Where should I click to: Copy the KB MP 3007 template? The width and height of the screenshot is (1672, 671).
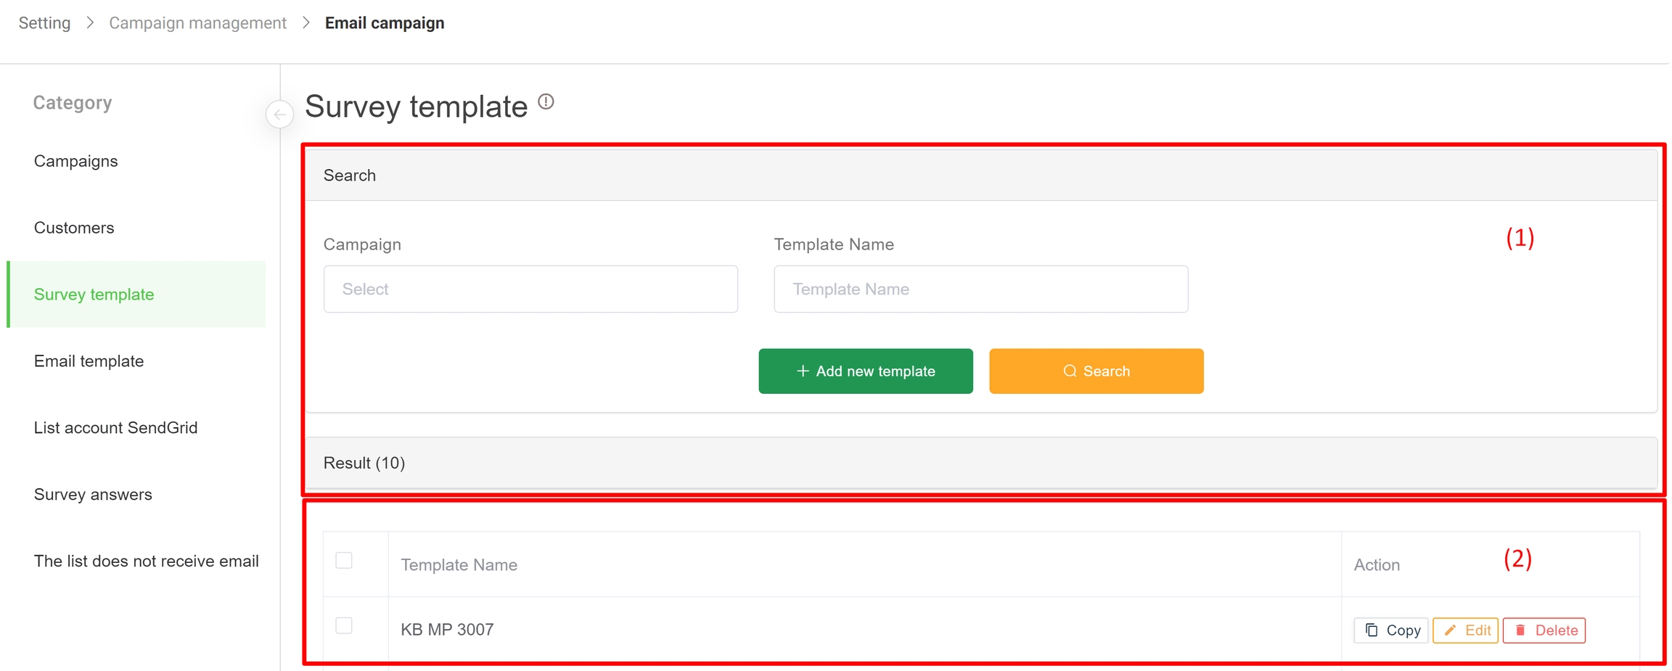[x=1390, y=630]
